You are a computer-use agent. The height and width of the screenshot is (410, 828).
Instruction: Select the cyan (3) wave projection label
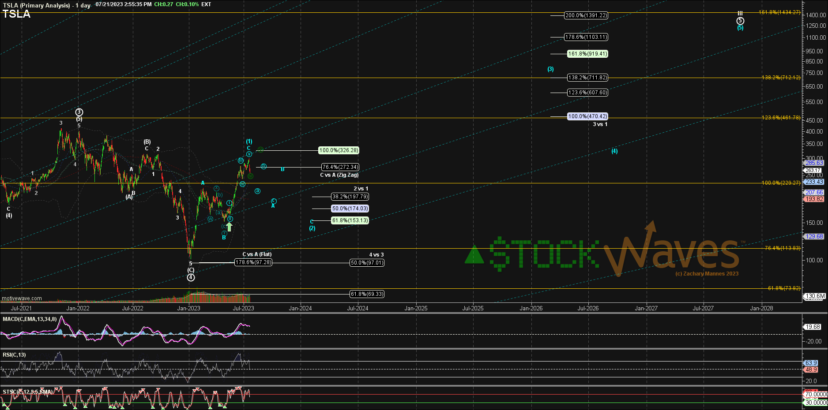coord(550,69)
